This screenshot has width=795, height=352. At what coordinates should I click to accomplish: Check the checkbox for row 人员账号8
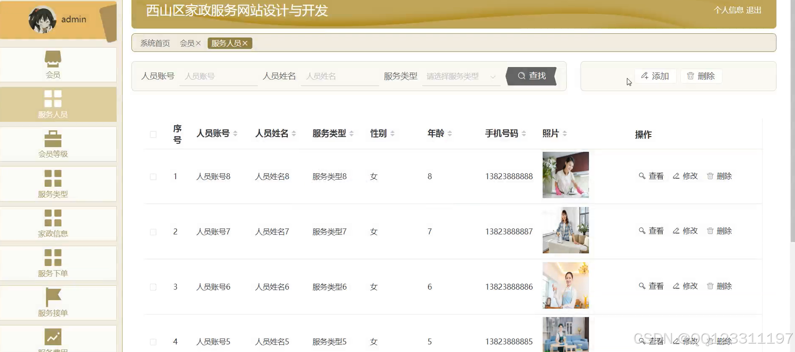(x=153, y=177)
